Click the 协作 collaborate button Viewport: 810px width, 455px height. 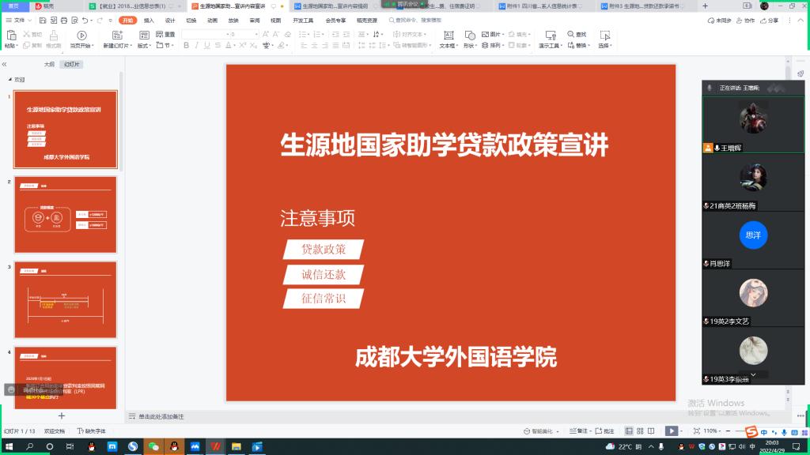pos(746,20)
